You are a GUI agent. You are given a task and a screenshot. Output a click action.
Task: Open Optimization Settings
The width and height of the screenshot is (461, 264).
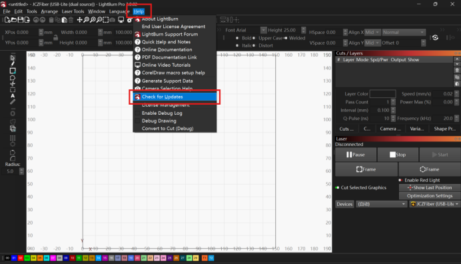tap(430, 196)
